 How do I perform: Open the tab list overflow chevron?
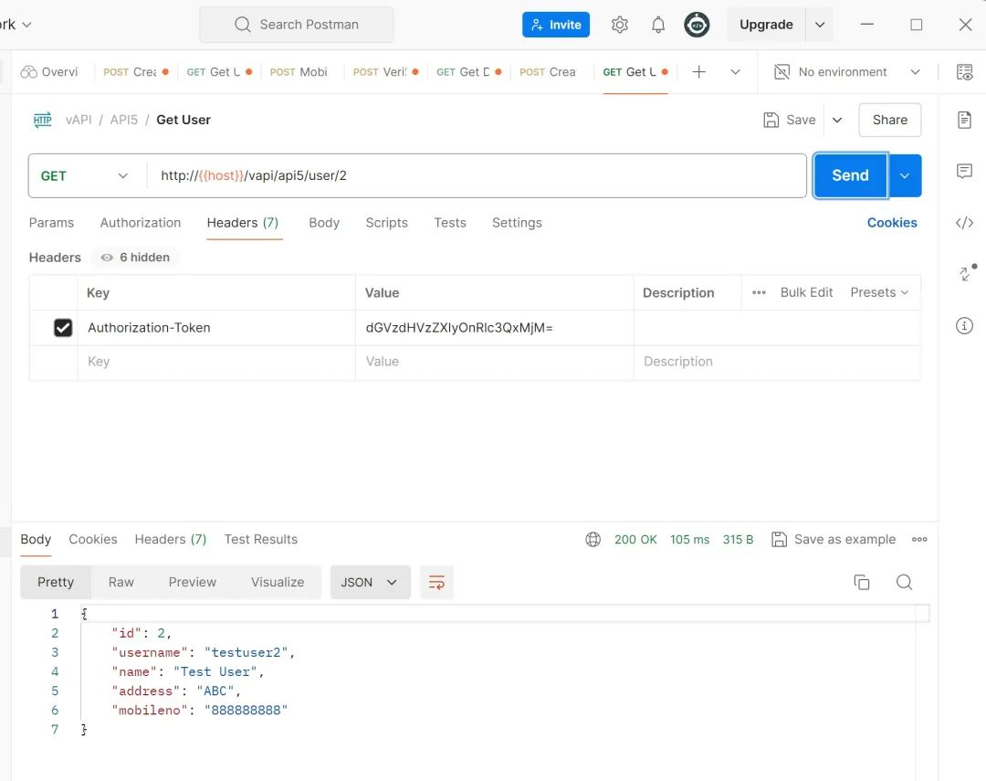[x=735, y=72]
